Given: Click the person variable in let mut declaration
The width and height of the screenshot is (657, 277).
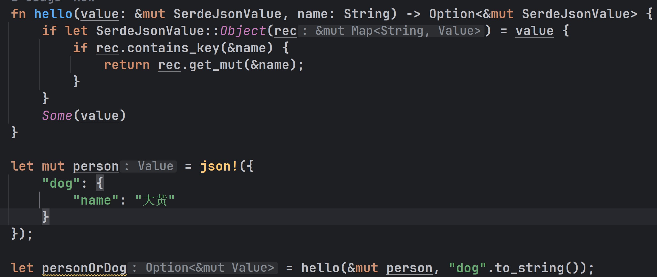Looking at the screenshot, I should click(96, 166).
